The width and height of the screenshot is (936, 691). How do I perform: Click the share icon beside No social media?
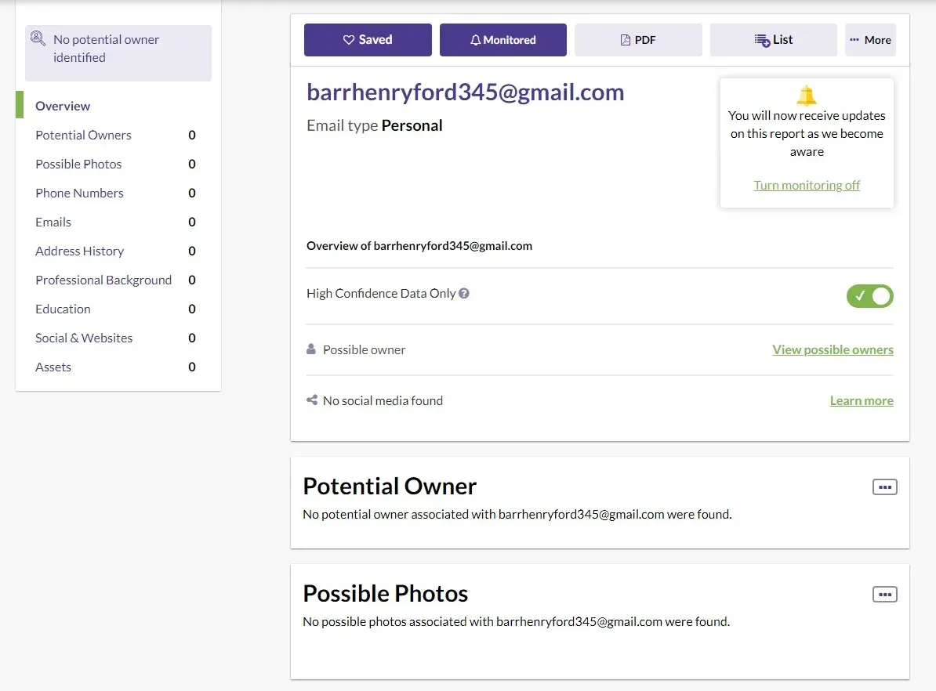click(x=312, y=400)
